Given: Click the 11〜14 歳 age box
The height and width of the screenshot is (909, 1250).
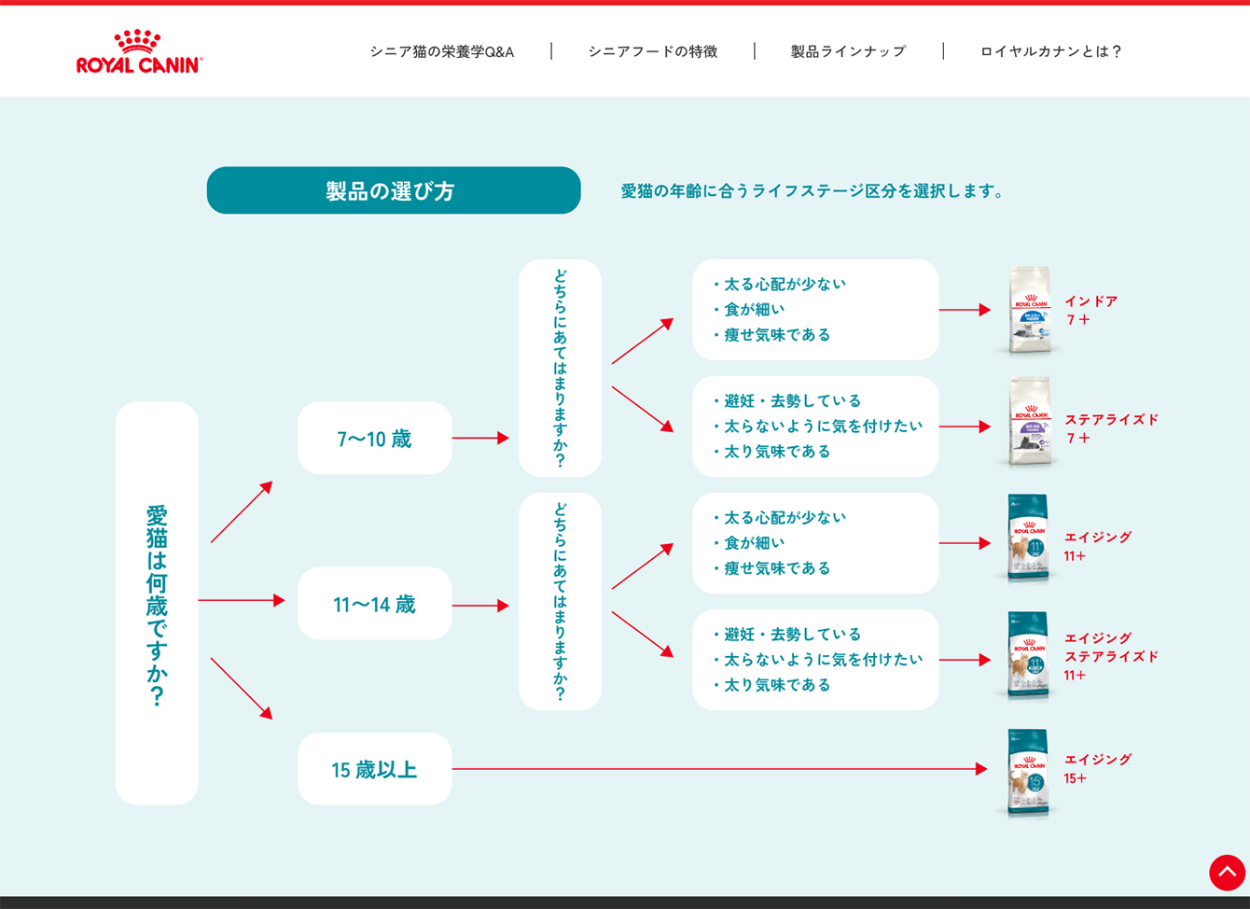Looking at the screenshot, I should (x=374, y=604).
